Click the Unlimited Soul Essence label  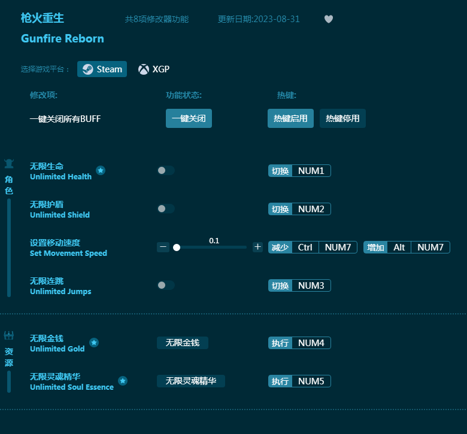point(72,387)
